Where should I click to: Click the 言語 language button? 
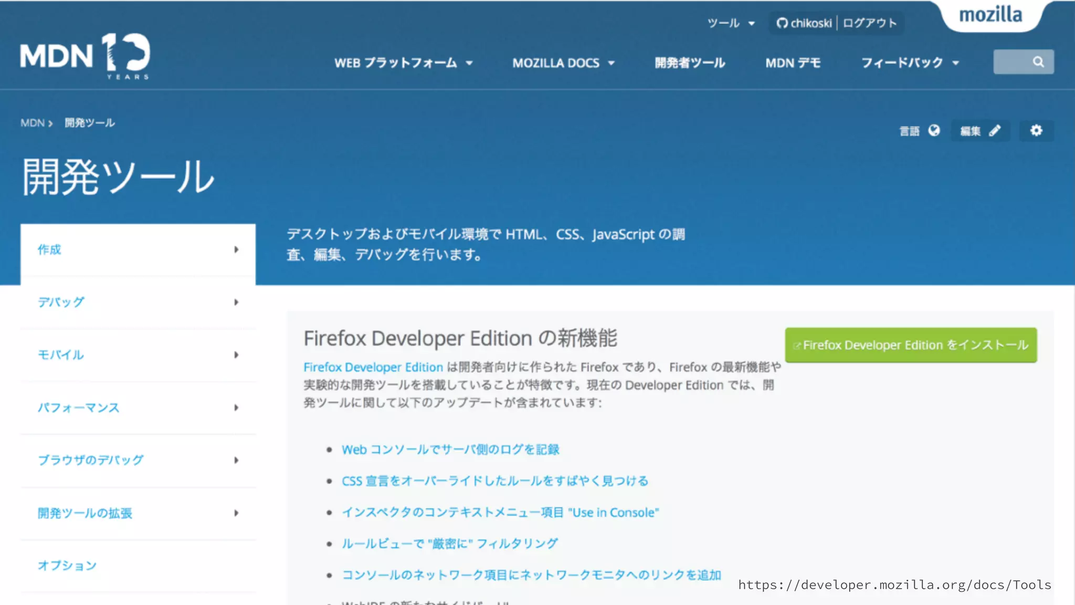tap(920, 130)
